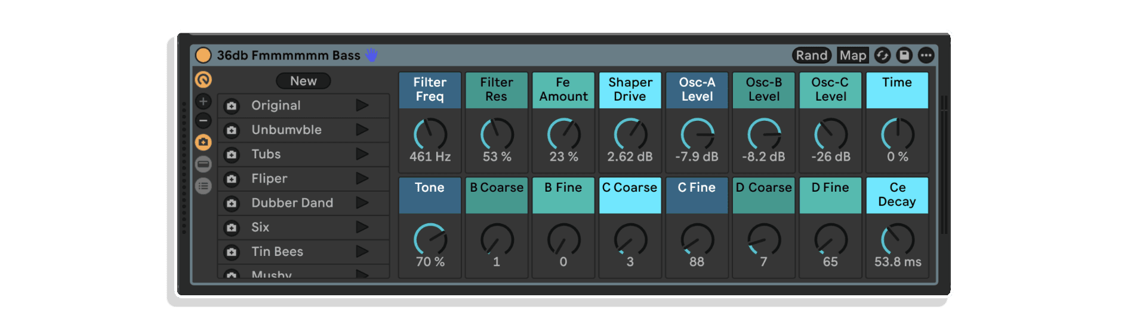Toggle the device activator on/off button
1146x328 pixels.
(204, 55)
